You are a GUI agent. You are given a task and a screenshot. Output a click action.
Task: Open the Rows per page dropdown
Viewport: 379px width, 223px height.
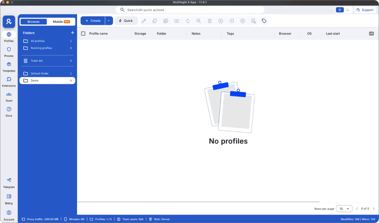[x=344, y=209]
